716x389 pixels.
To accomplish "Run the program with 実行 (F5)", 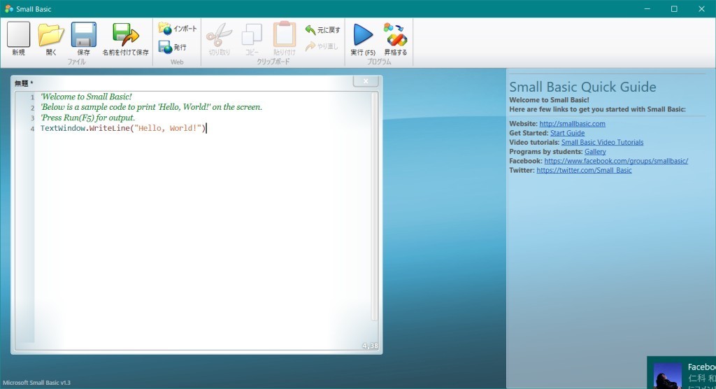I will [x=363, y=39].
